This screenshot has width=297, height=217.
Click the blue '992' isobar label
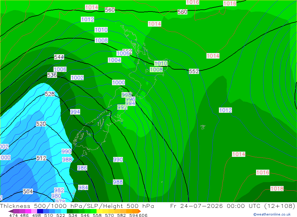122,107
